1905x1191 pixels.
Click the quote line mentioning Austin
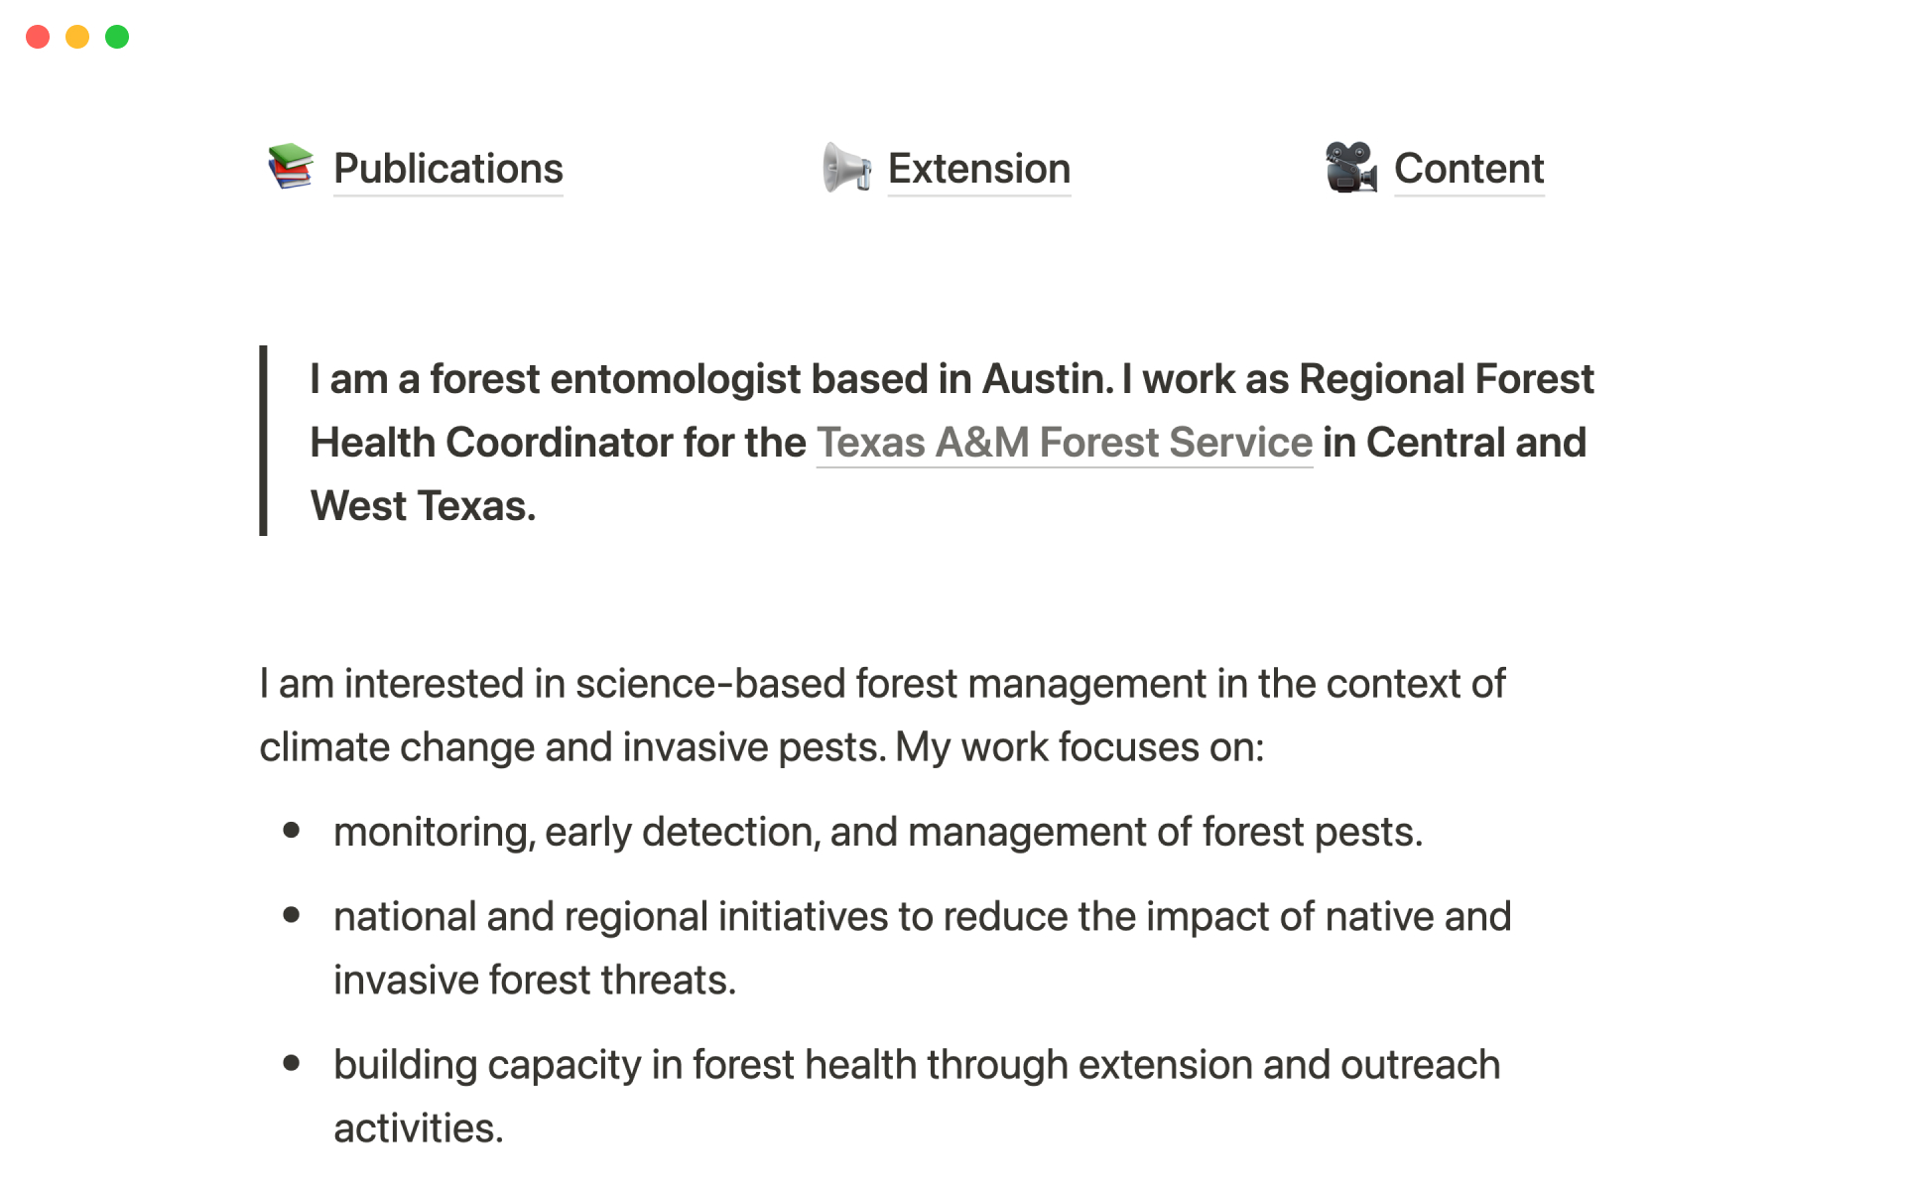pos(951,379)
